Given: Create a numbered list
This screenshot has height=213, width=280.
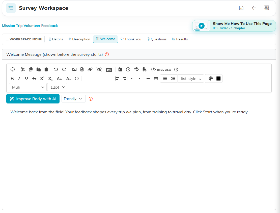Looking at the screenshot, I should (173, 79).
